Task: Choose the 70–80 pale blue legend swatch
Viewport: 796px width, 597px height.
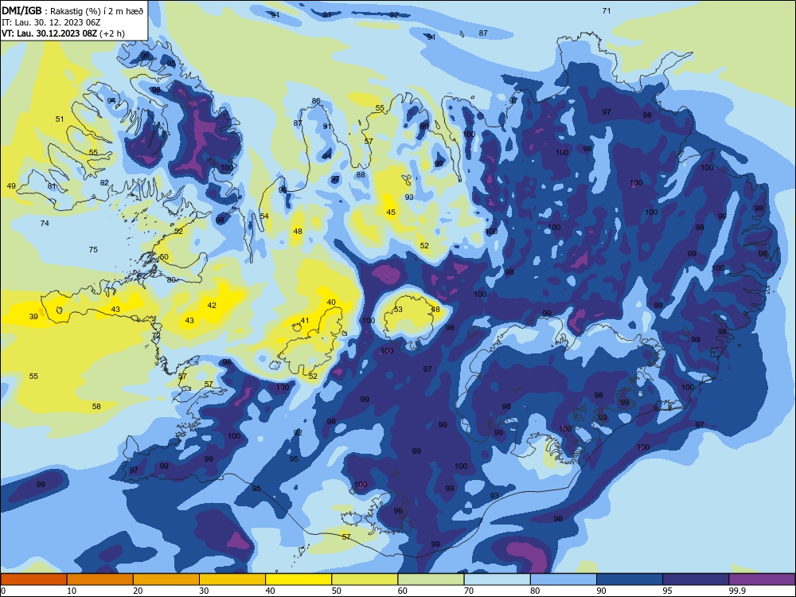Action: click(497, 579)
